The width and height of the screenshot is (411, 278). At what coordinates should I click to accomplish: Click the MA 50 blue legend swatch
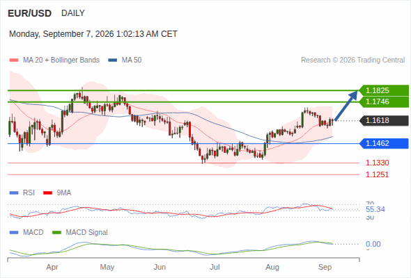click(113, 60)
